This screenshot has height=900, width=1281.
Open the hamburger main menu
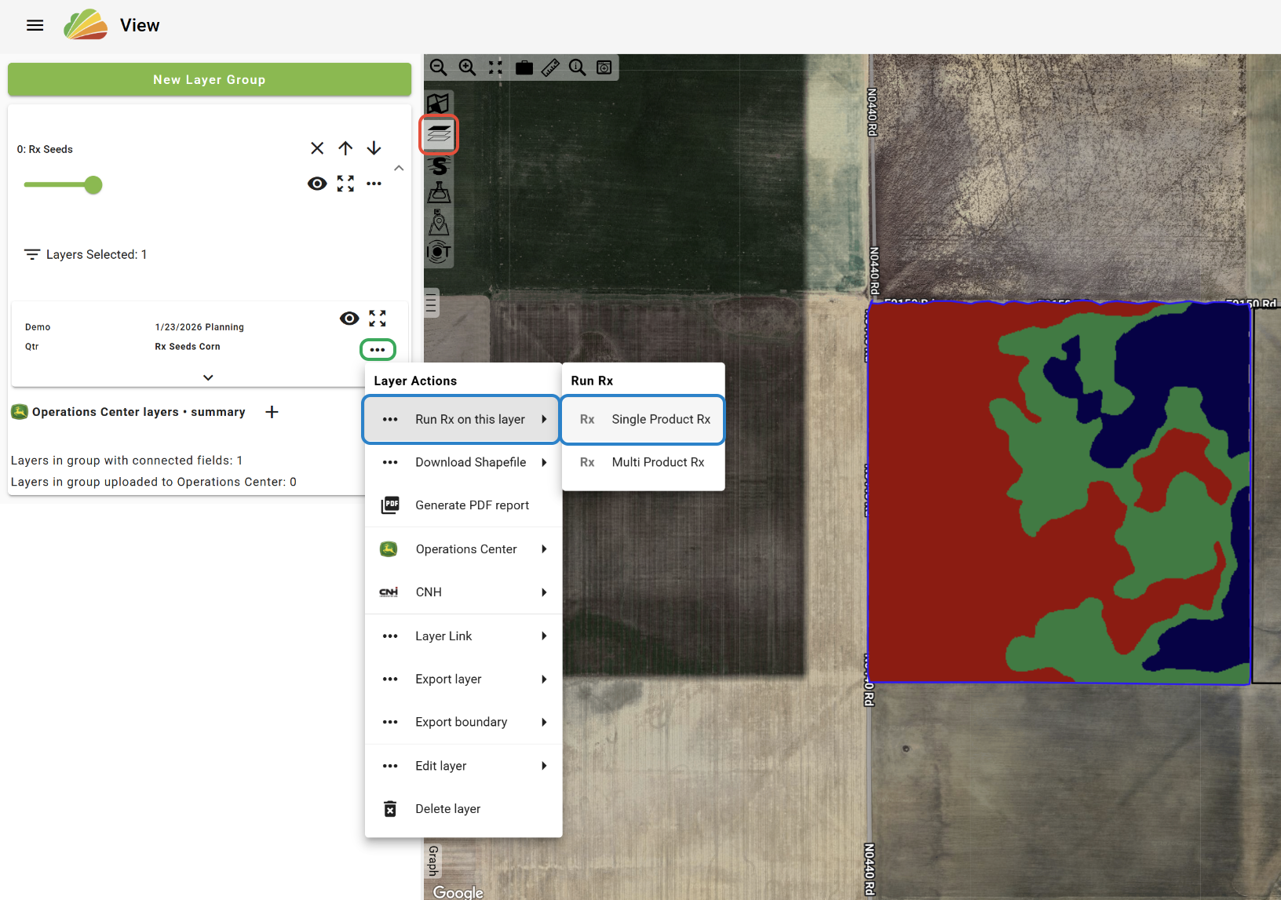[35, 25]
